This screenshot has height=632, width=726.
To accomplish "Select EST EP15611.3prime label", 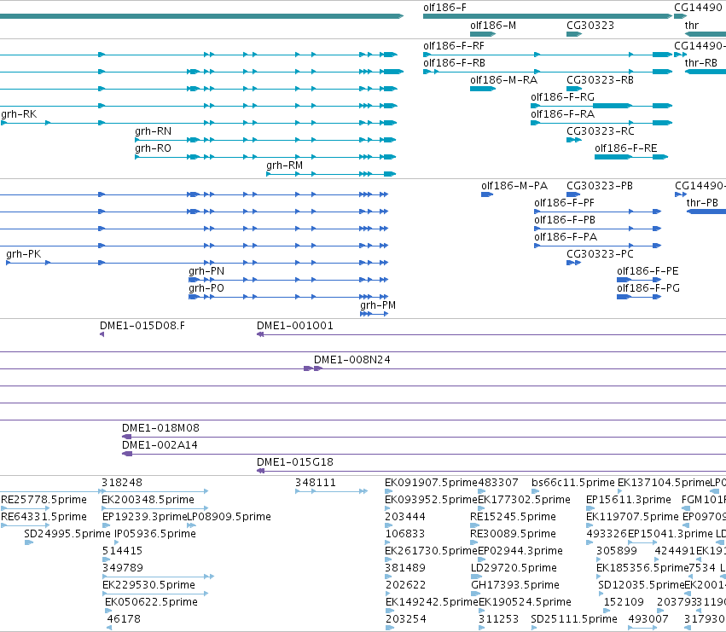I will [629, 501].
